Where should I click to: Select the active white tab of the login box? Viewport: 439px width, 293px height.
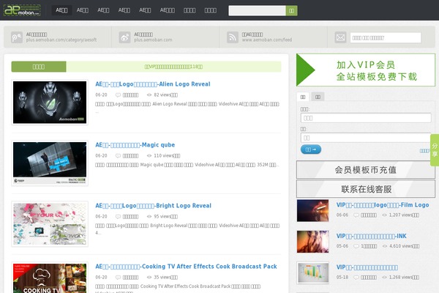tap(303, 97)
